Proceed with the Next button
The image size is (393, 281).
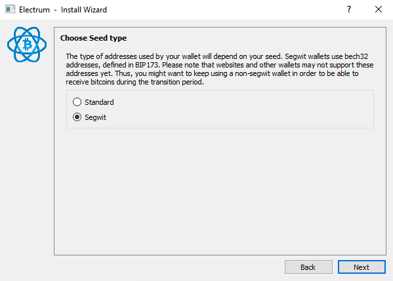[362, 267]
